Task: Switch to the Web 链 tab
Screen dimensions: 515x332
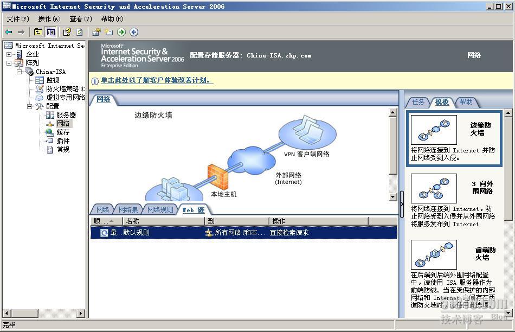Action: point(194,210)
